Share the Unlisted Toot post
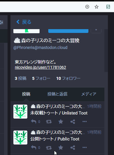Image resolution: width=114 pixels, height=155 pixels. pyautogui.click(x=73, y=121)
